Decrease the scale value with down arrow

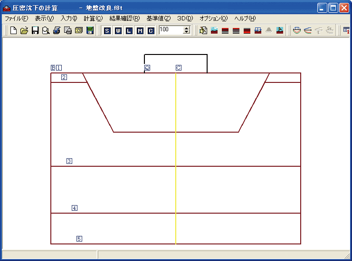pos(186,32)
